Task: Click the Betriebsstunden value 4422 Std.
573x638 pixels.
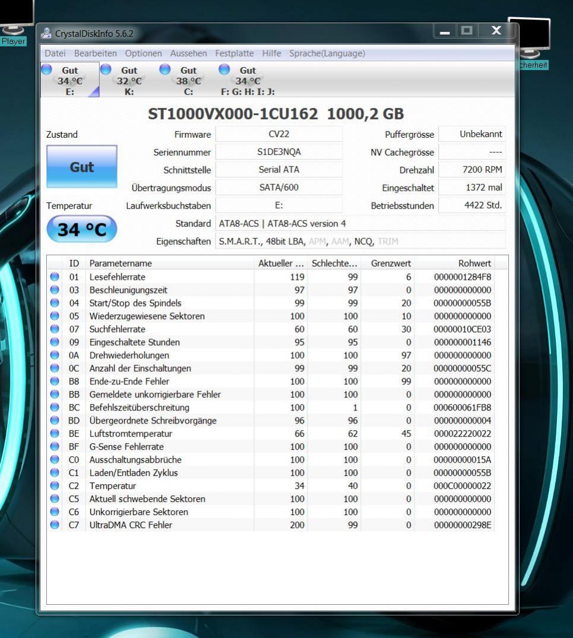Action: [x=472, y=206]
